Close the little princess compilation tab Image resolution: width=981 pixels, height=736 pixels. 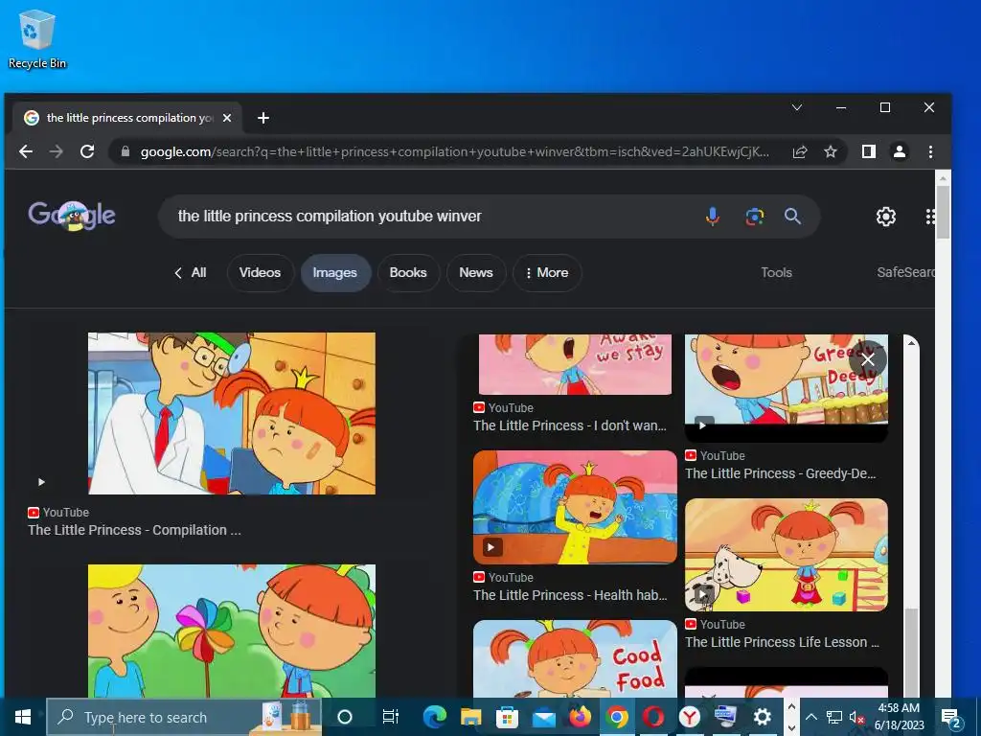click(x=227, y=118)
